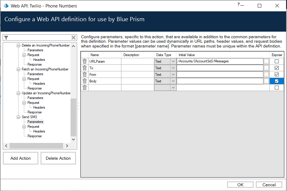Click the tree scroll up arrow
Image resolution: width=287 pixels, height=191 pixels.
(x=74, y=46)
